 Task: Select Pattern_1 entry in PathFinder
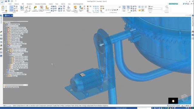tap(11, 71)
